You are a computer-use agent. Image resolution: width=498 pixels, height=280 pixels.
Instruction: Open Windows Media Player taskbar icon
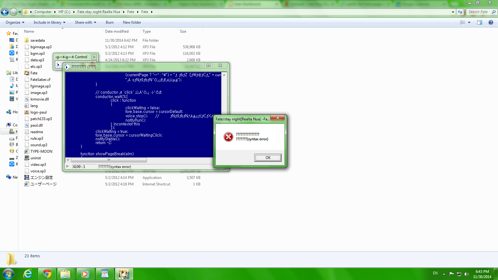coord(85,274)
